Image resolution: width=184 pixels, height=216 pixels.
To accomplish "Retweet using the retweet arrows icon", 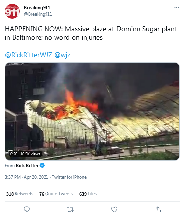I will pyautogui.click(x=70, y=210).
